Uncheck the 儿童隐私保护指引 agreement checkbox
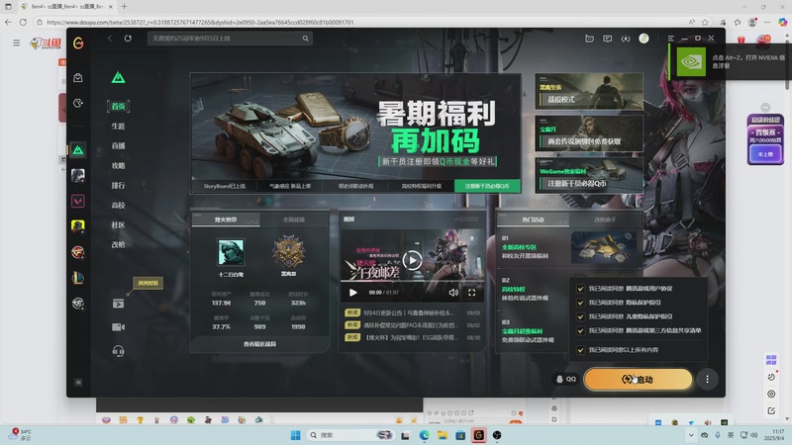The height and width of the screenshot is (445, 792). (x=580, y=316)
